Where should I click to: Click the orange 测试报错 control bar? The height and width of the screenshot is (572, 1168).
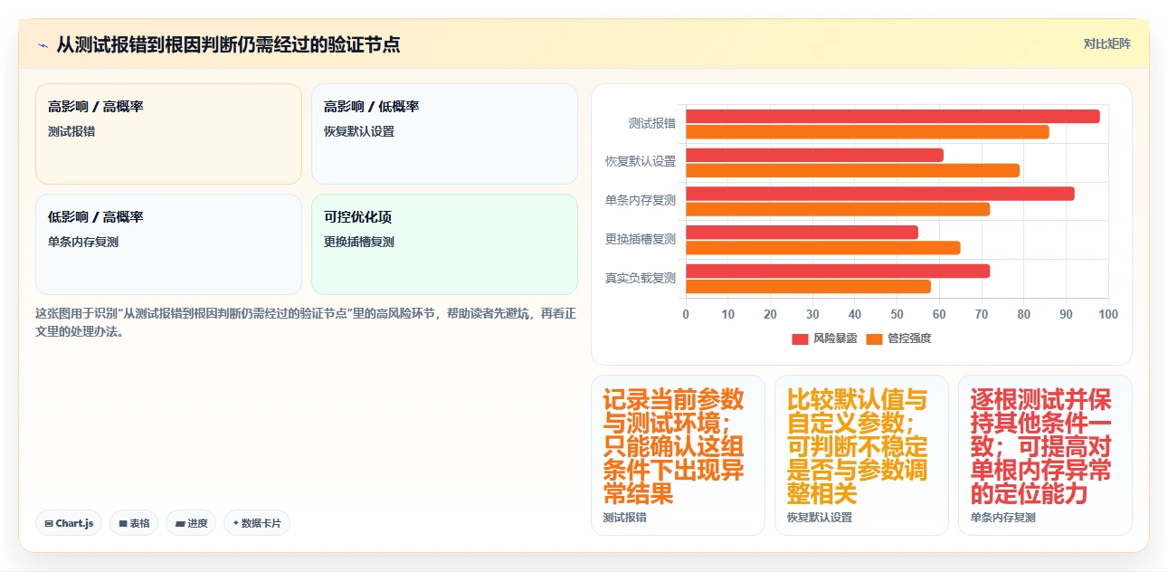click(868, 131)
